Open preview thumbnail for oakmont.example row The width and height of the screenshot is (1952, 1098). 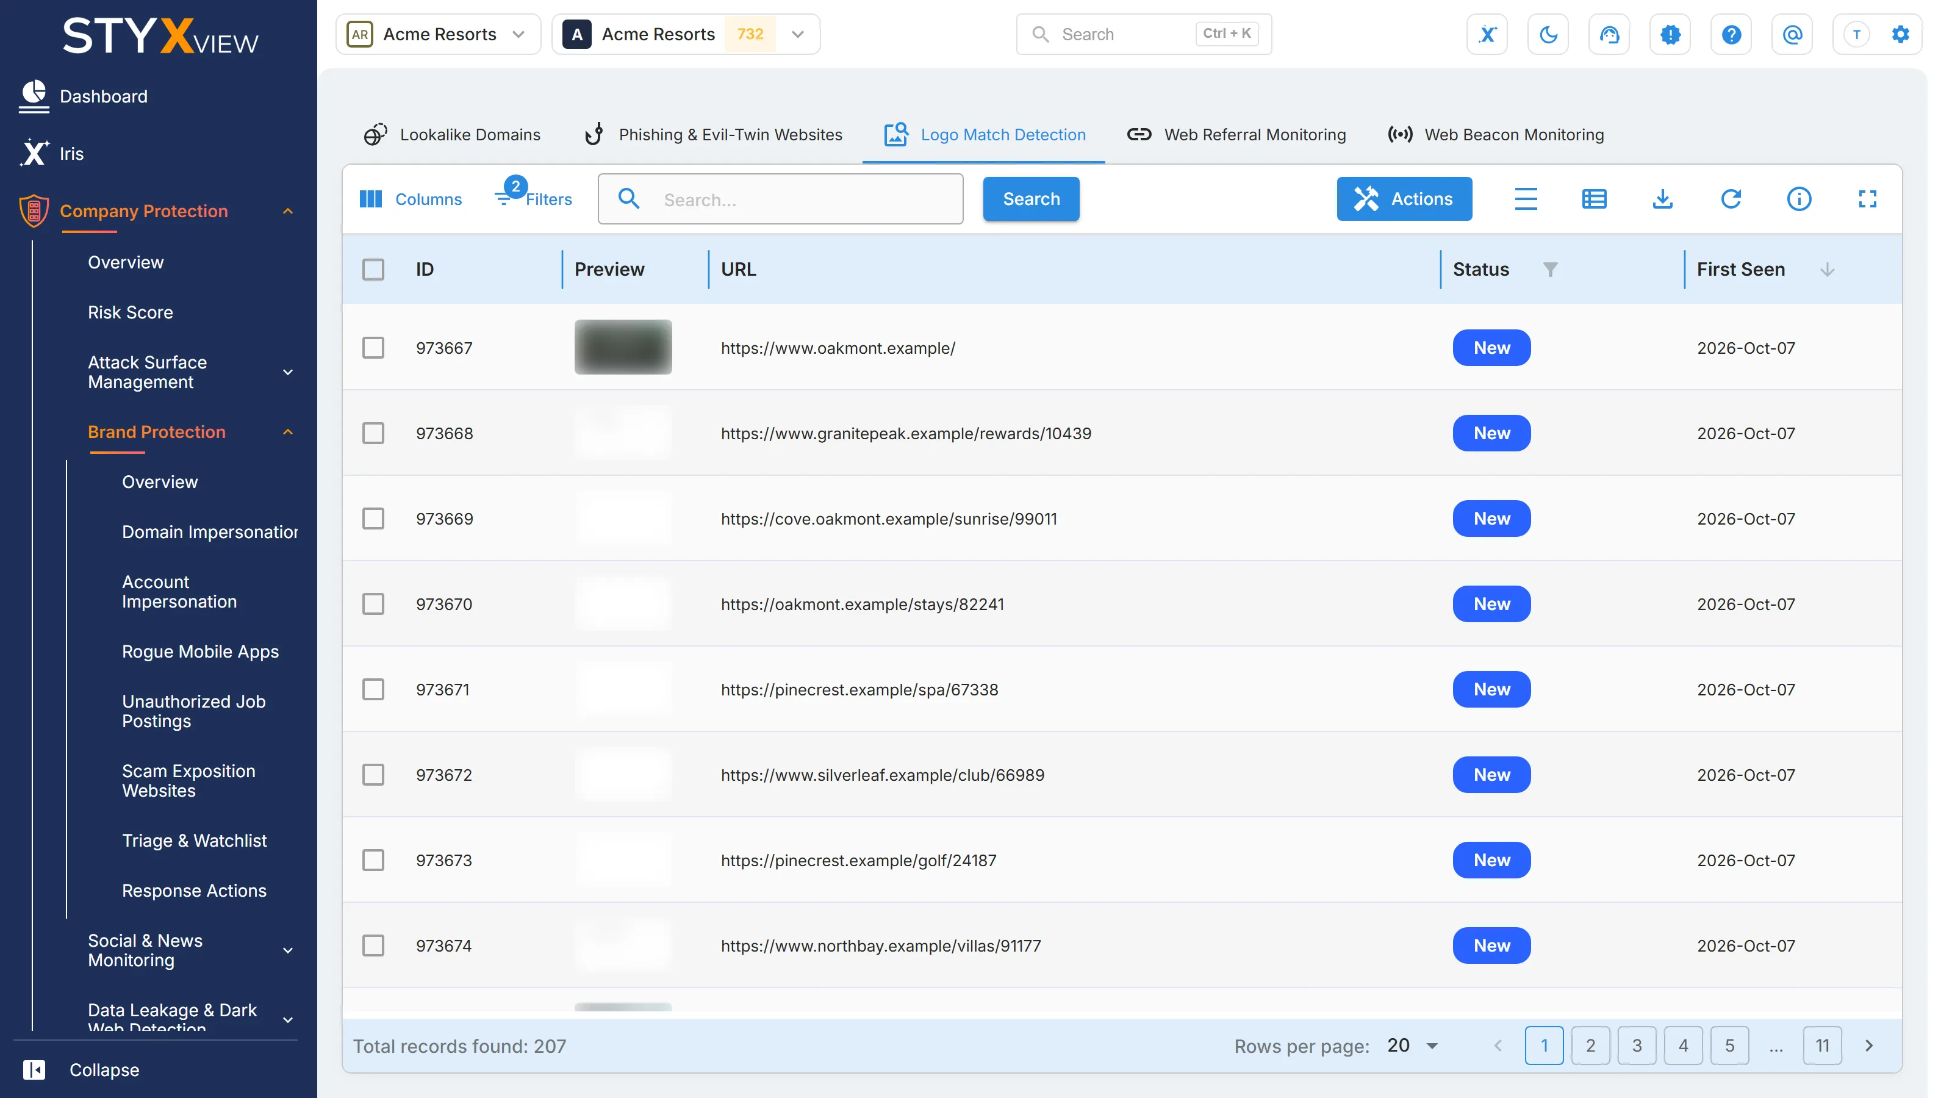[623, 347]
